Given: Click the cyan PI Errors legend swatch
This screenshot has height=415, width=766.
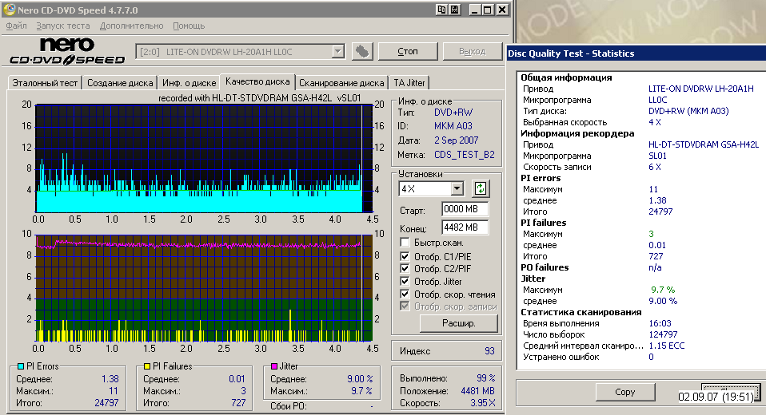Looking at the screenshot, I should tap(20, 366).
